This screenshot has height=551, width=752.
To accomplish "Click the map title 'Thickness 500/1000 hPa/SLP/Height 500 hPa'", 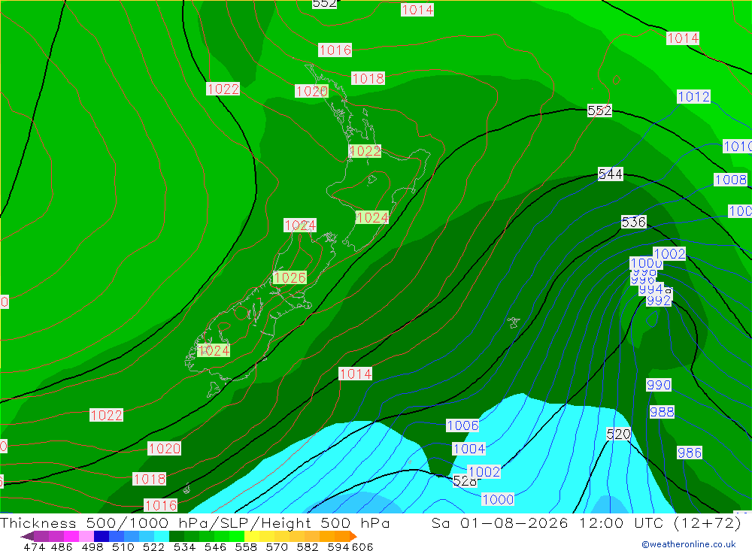I will (195, 522).
